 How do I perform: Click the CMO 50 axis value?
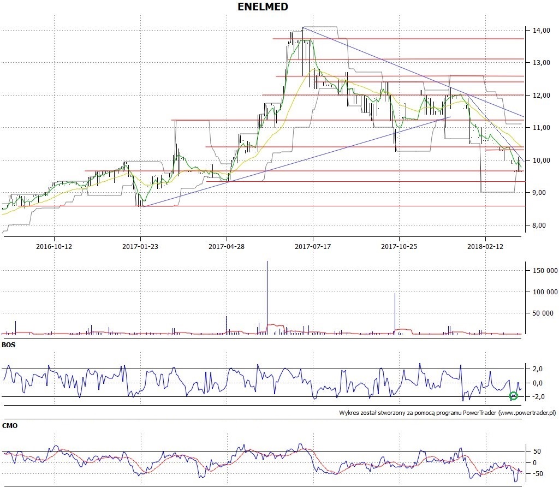click(x=537, y=452)
